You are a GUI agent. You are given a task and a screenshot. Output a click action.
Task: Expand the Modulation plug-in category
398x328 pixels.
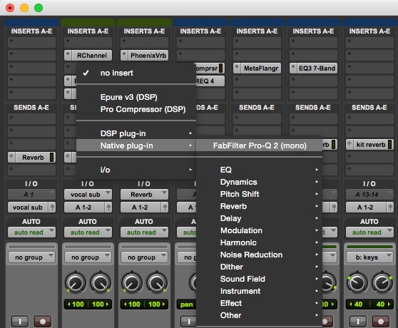tap(259, 230)
